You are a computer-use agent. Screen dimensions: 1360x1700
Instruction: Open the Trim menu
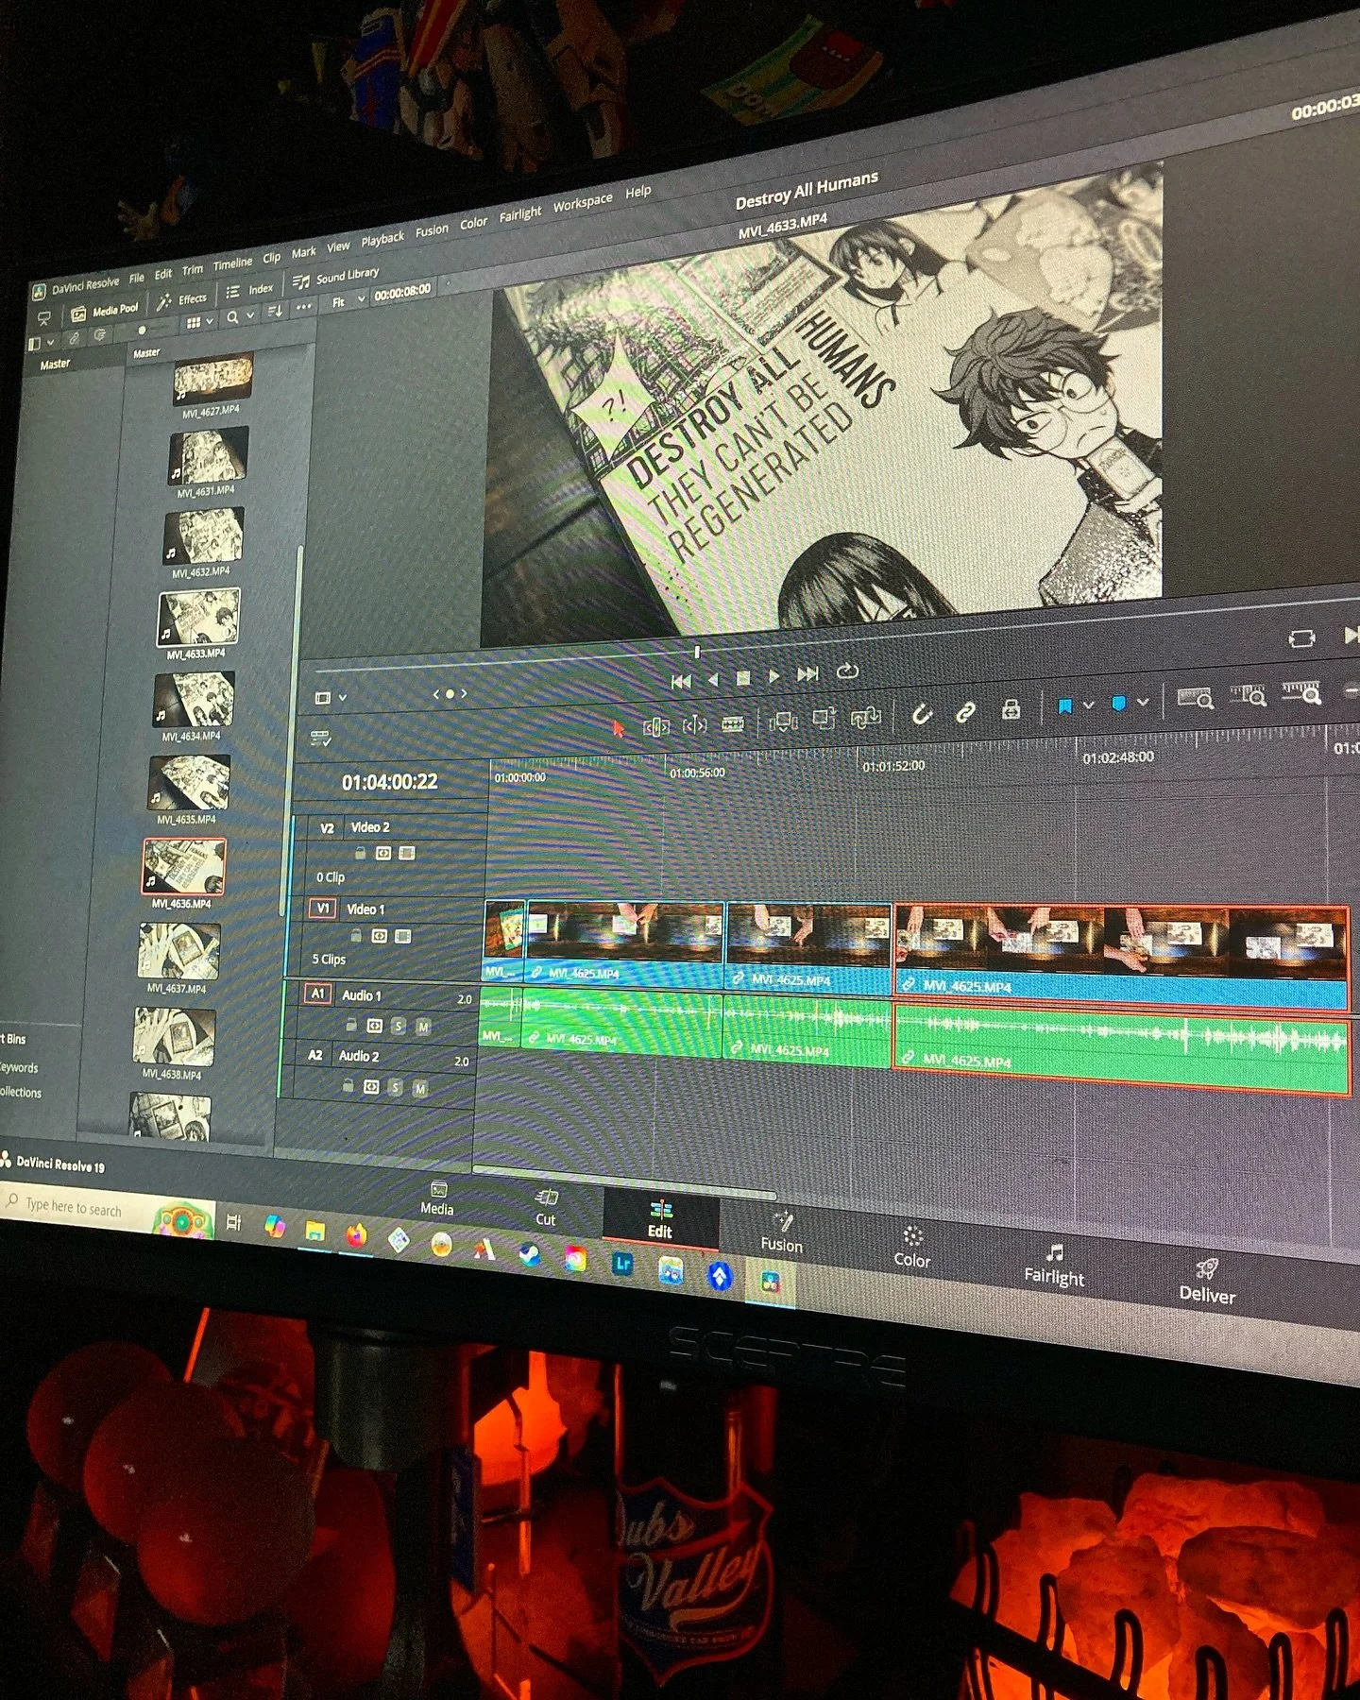pyautogui.click(x=193, y=269)
